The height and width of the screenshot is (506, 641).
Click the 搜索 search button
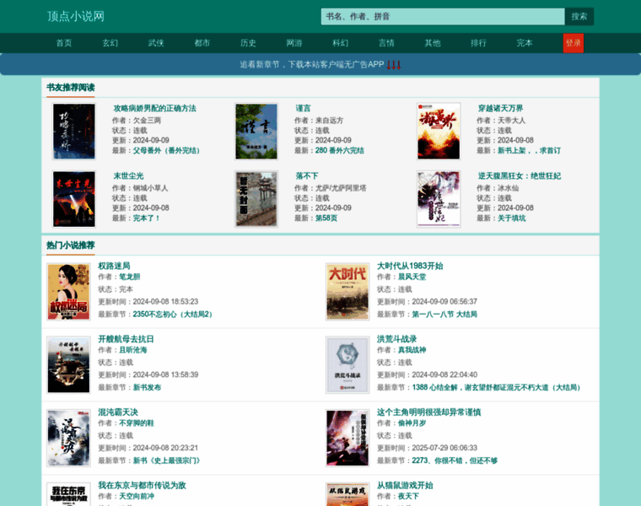pos(579,16)
